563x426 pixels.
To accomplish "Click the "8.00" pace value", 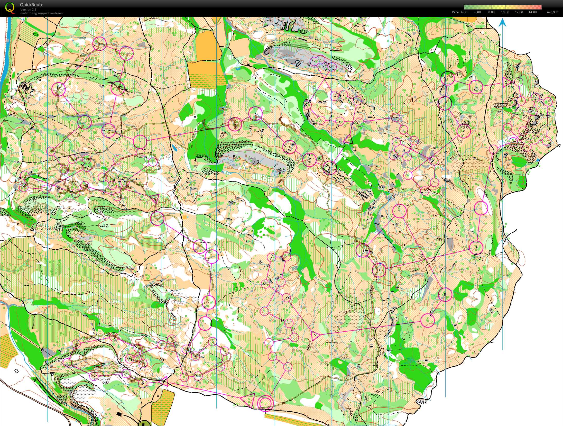I will coord(491,12).
